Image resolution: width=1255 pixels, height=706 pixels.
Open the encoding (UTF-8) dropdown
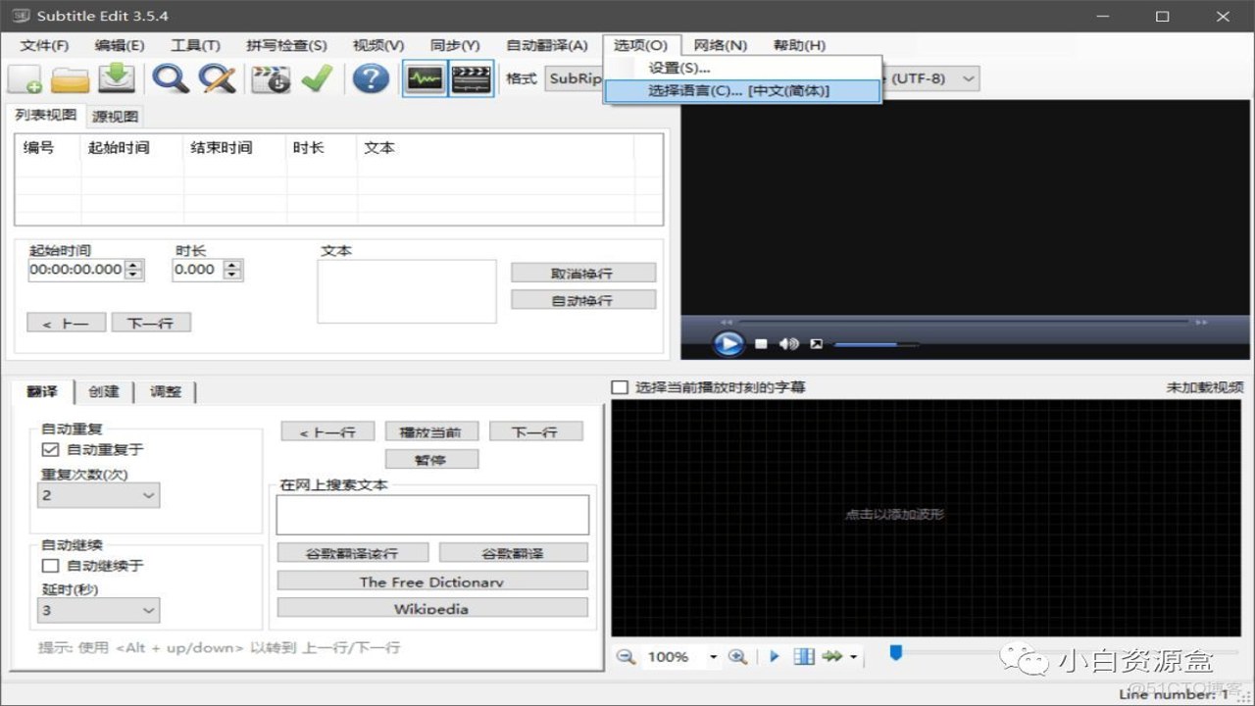(x=931, y=78)
